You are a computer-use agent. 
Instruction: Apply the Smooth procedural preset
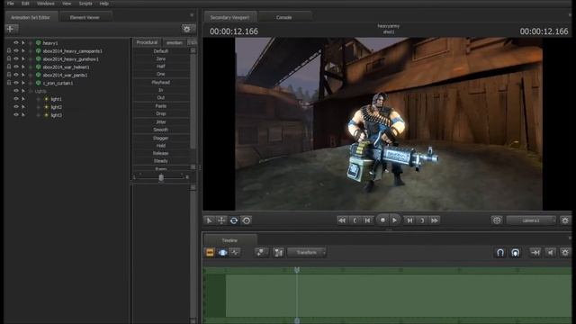[x=161, y=130]
